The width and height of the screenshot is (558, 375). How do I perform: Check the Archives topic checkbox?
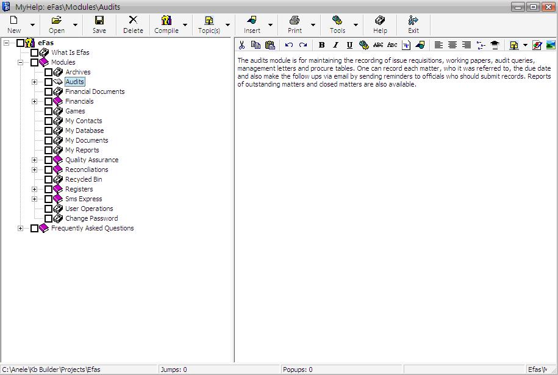tap(49, 72)
